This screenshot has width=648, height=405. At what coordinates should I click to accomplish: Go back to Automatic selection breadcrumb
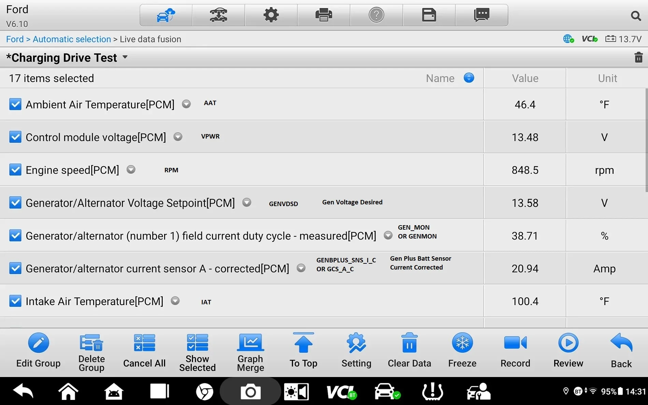(72, 39)
